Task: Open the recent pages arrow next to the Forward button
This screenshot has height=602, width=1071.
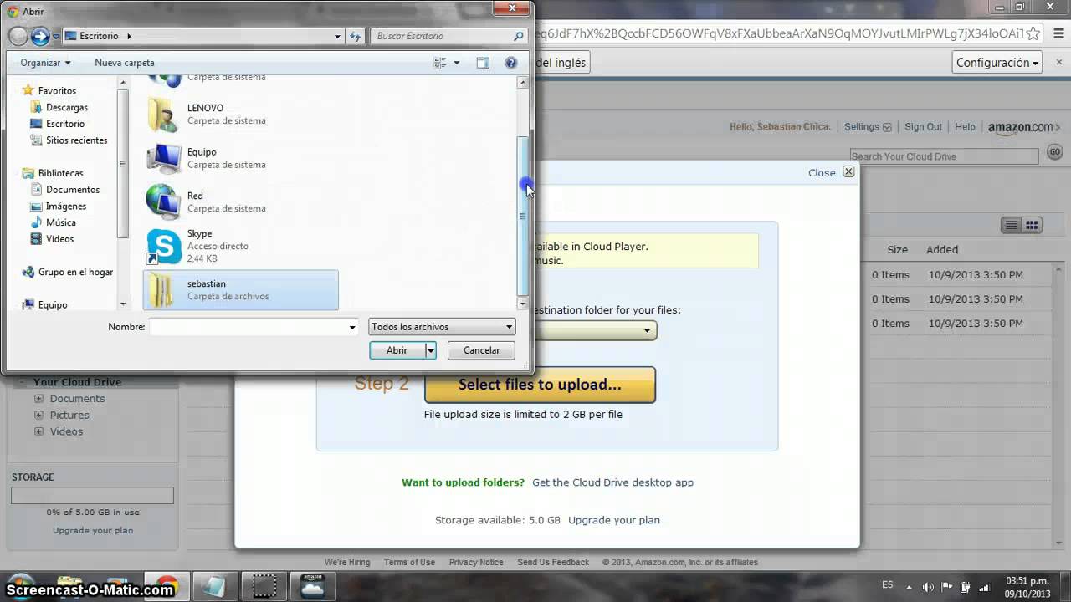Action: 56,37
